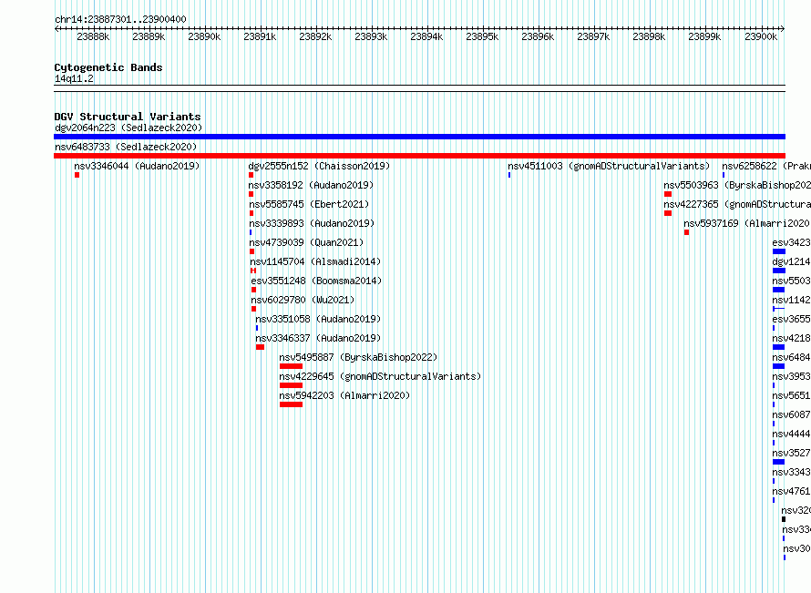
Task: Click the red marker under nsv5503963
Action: point(668,194)
